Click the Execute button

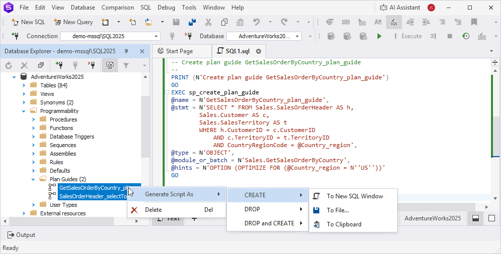coord(408,36)
